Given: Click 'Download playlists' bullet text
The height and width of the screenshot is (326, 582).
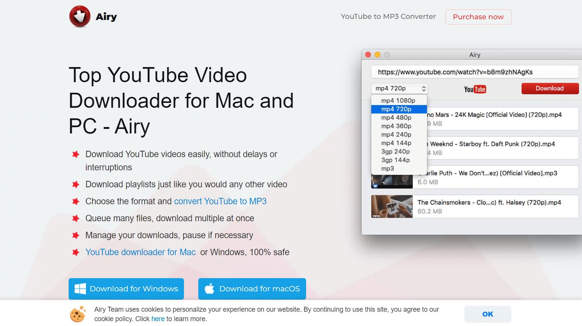Looking at the screenshot, I should pos(186,184).
